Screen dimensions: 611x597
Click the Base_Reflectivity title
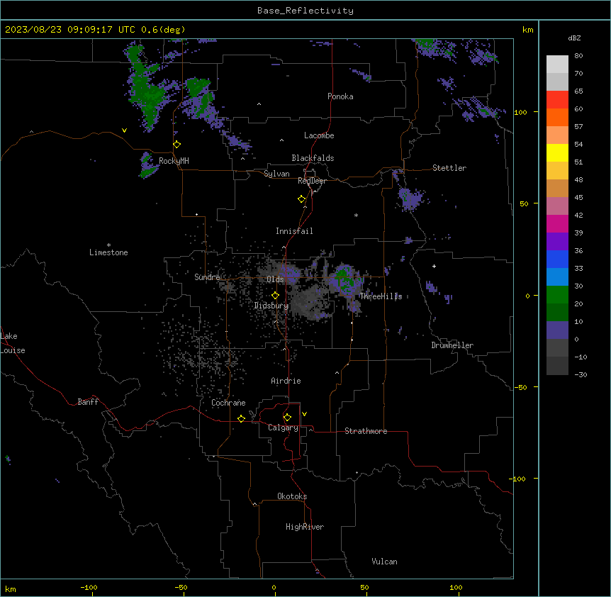[x=305, y=11]
